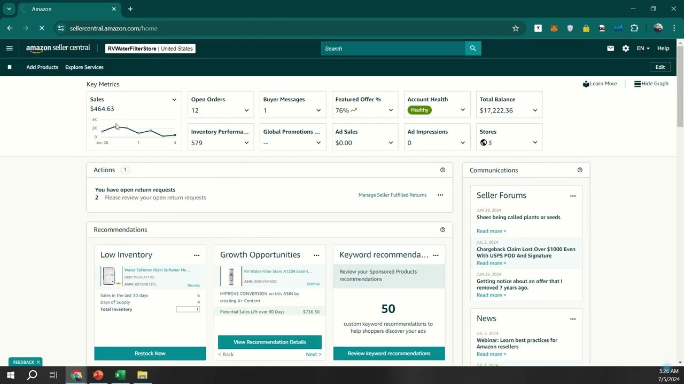Open Excel from the taskbar
The height and width of the screenshot is (384, 684).
[120, 375]
